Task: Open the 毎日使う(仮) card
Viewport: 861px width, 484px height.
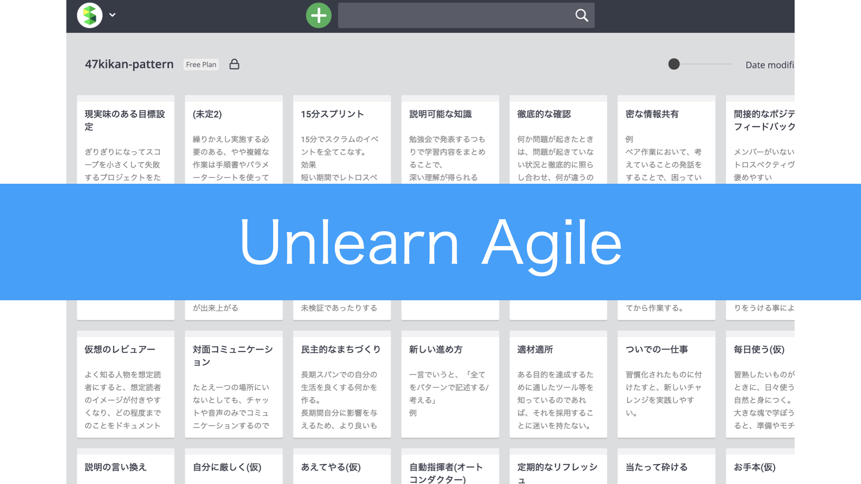Action: 761,384
